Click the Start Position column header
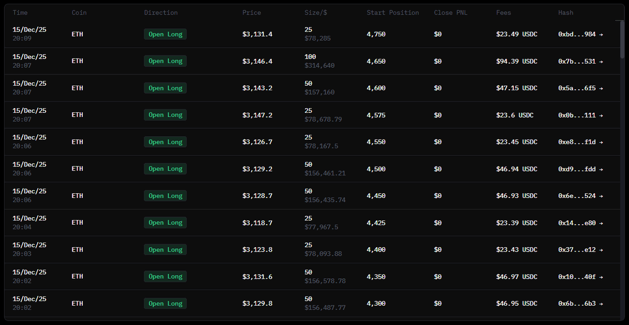The height and width of the screenshot is (325, 629). click(392, 13)
